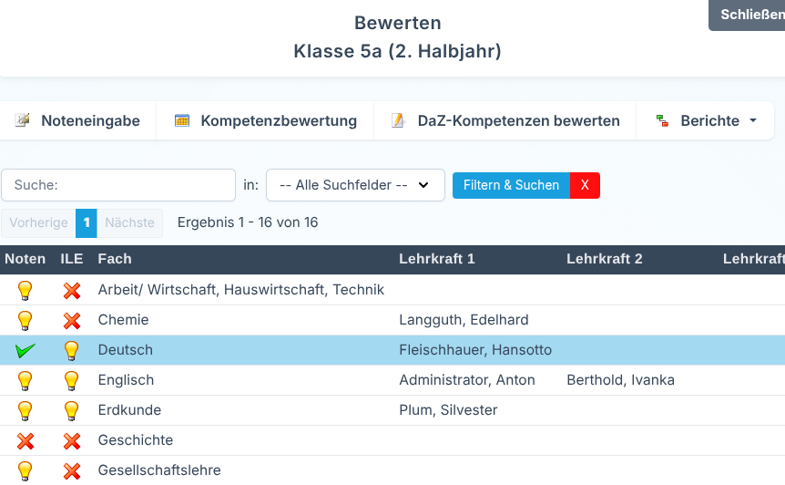The width and height of the screenshot is (785, 485).
Task: Clear the filter with red X button
Action: tap(585, 185)
